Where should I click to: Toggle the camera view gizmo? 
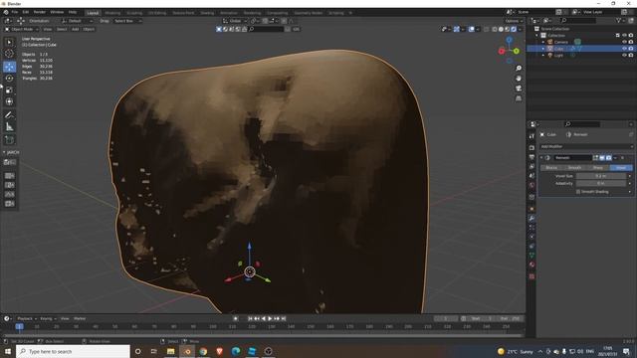(519, 89)
